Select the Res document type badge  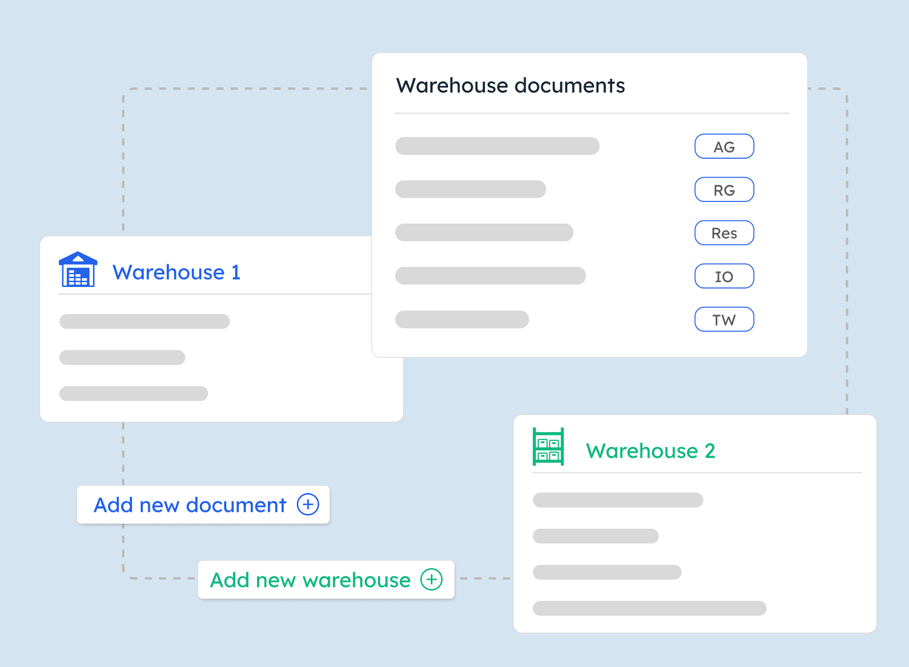coord(724,233)
